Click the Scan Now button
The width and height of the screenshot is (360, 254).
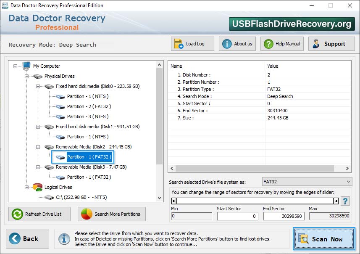pos(324,238)
